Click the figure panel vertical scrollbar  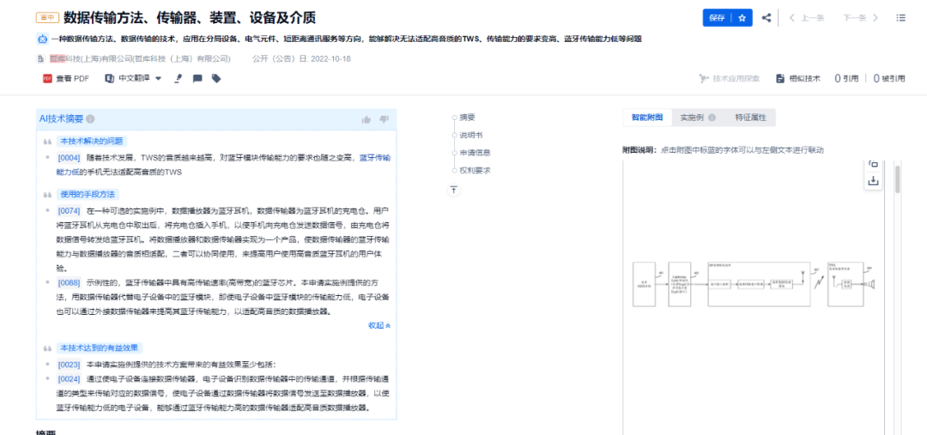[898, 179]
